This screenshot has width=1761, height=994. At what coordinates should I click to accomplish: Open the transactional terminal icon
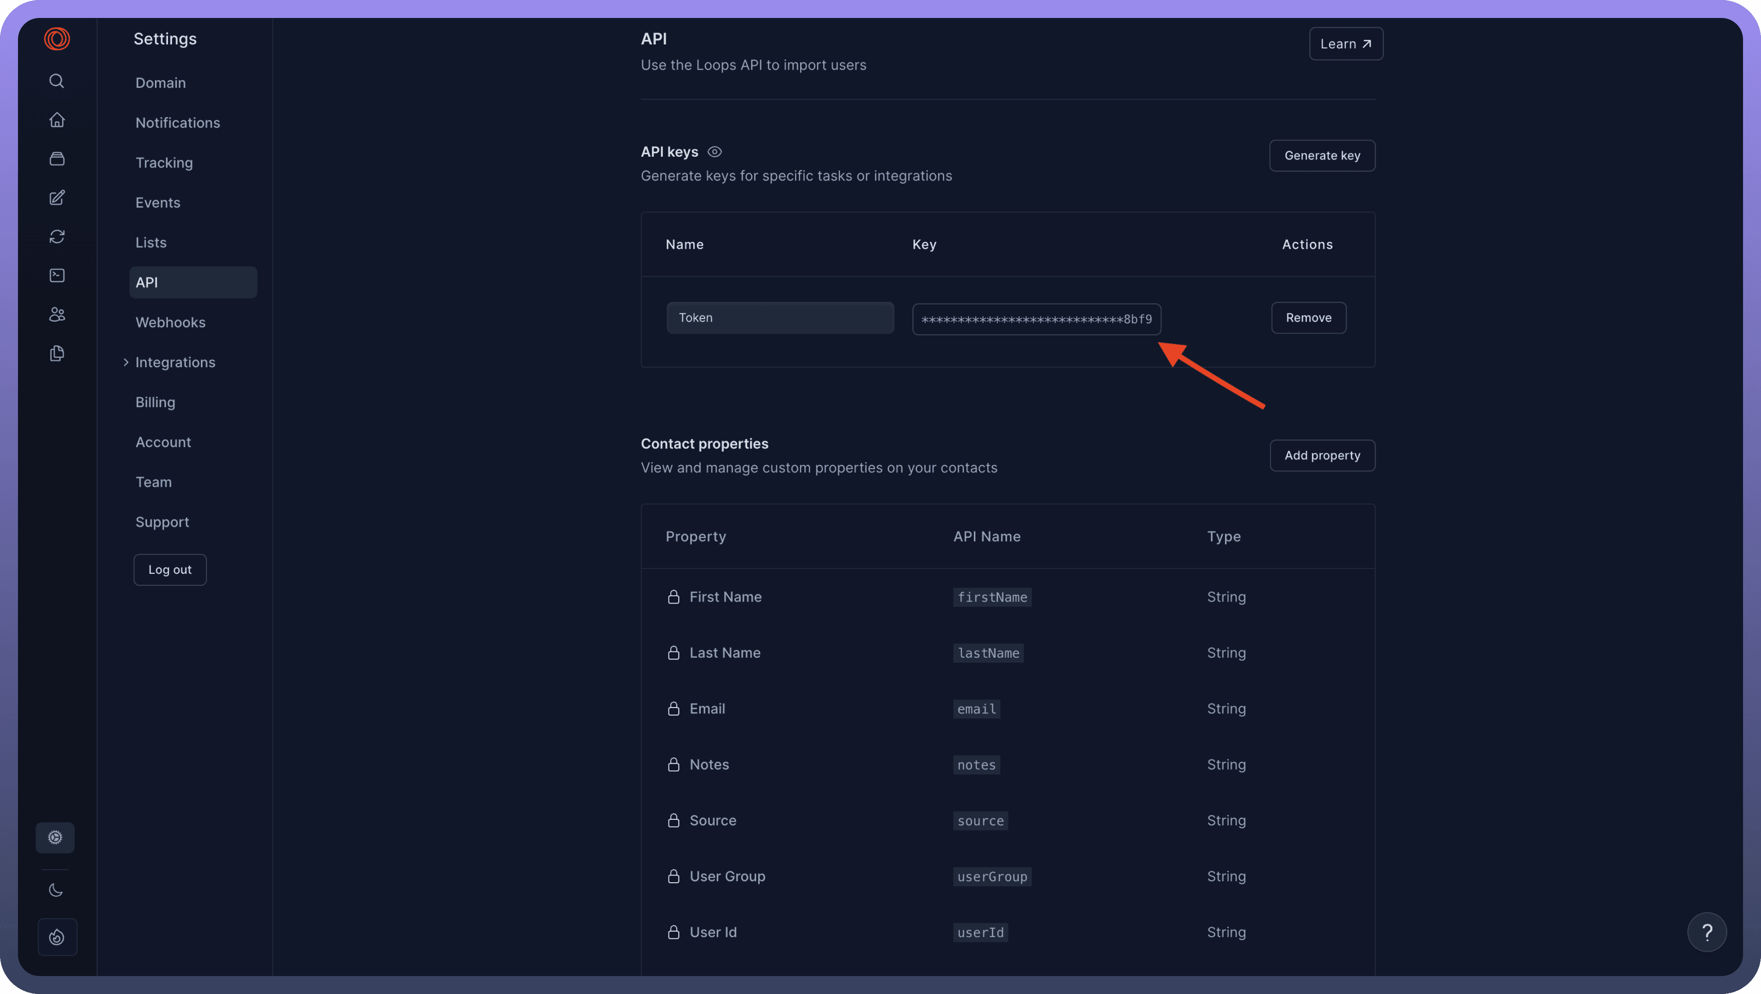click(57, 275)
